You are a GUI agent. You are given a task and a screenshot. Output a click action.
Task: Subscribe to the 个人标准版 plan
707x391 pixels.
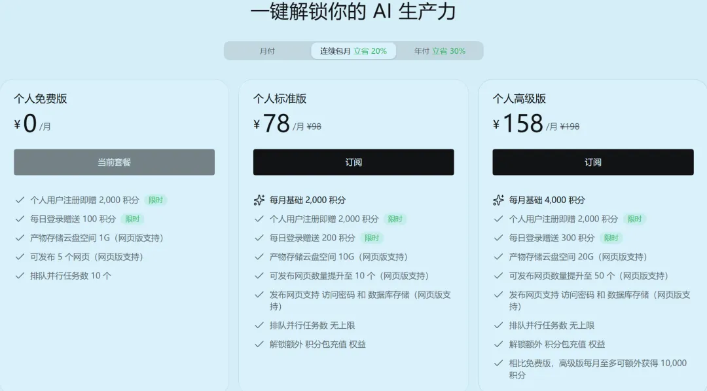tap(353, 162)
